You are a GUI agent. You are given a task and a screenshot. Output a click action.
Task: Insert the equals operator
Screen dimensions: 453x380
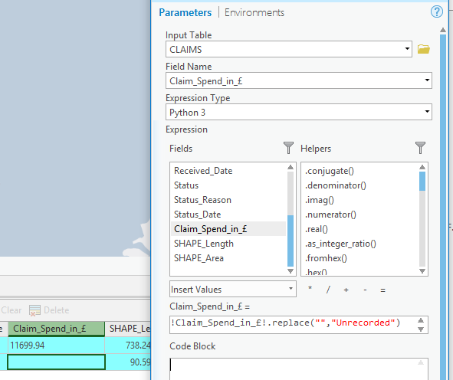pyautogui.click(x=382, y=290)
